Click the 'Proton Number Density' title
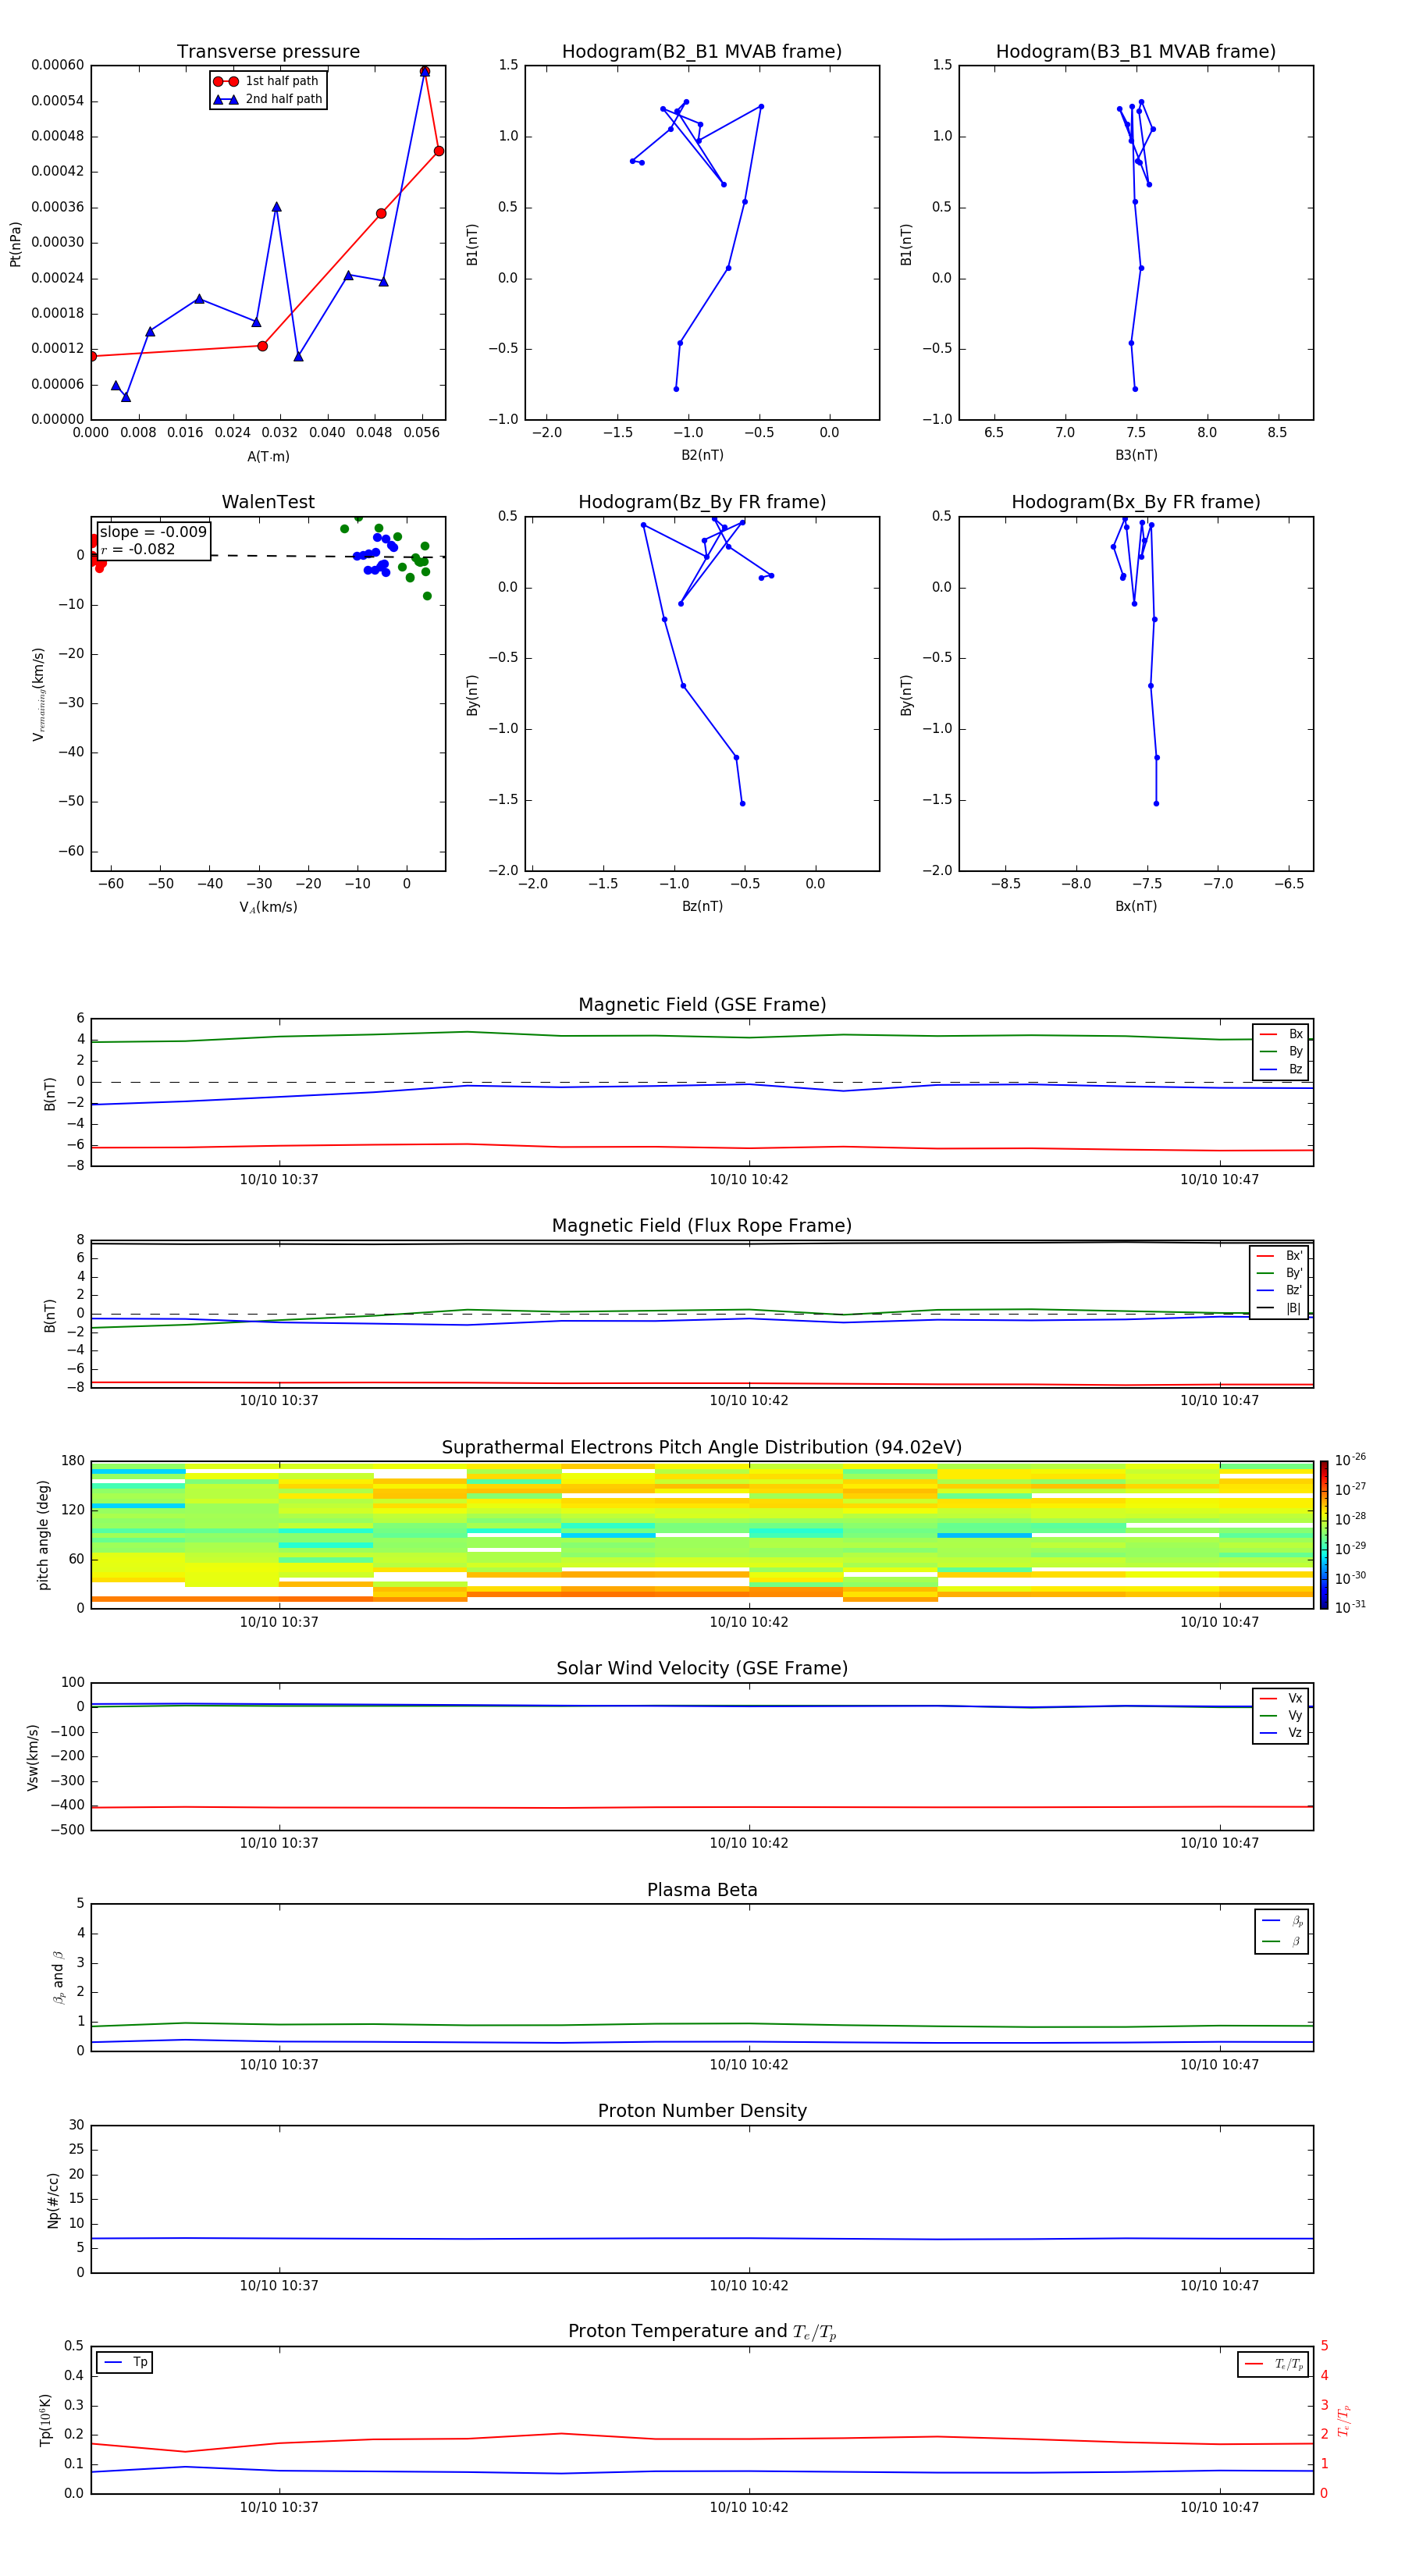 (x=702, y=2112)
